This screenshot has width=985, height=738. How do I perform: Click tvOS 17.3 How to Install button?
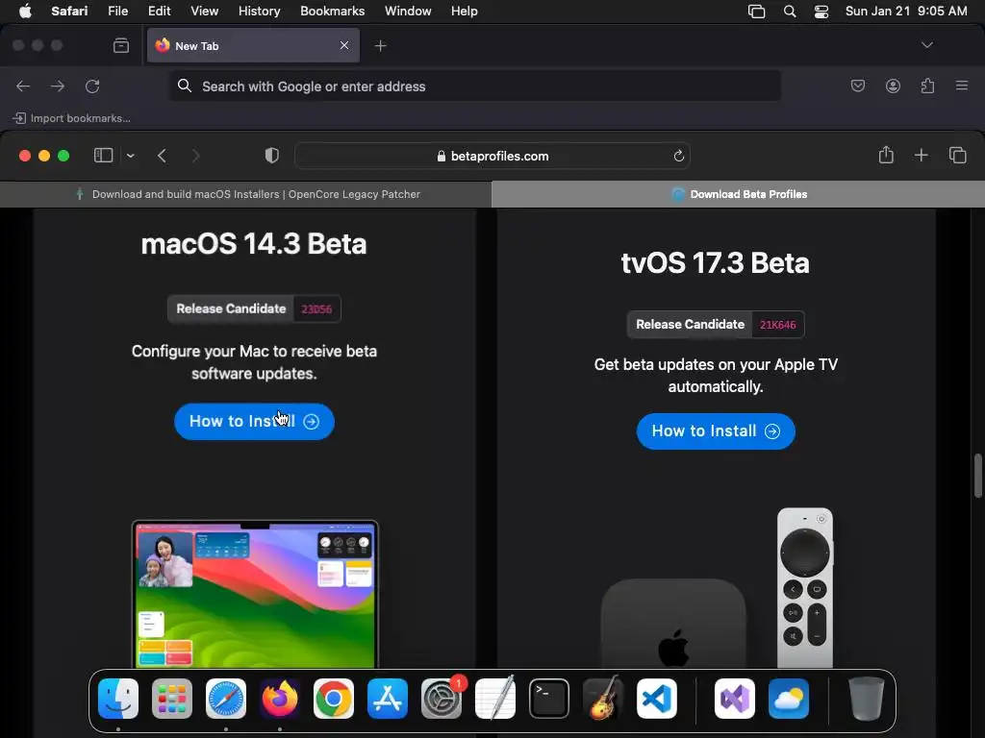point(716,431)
